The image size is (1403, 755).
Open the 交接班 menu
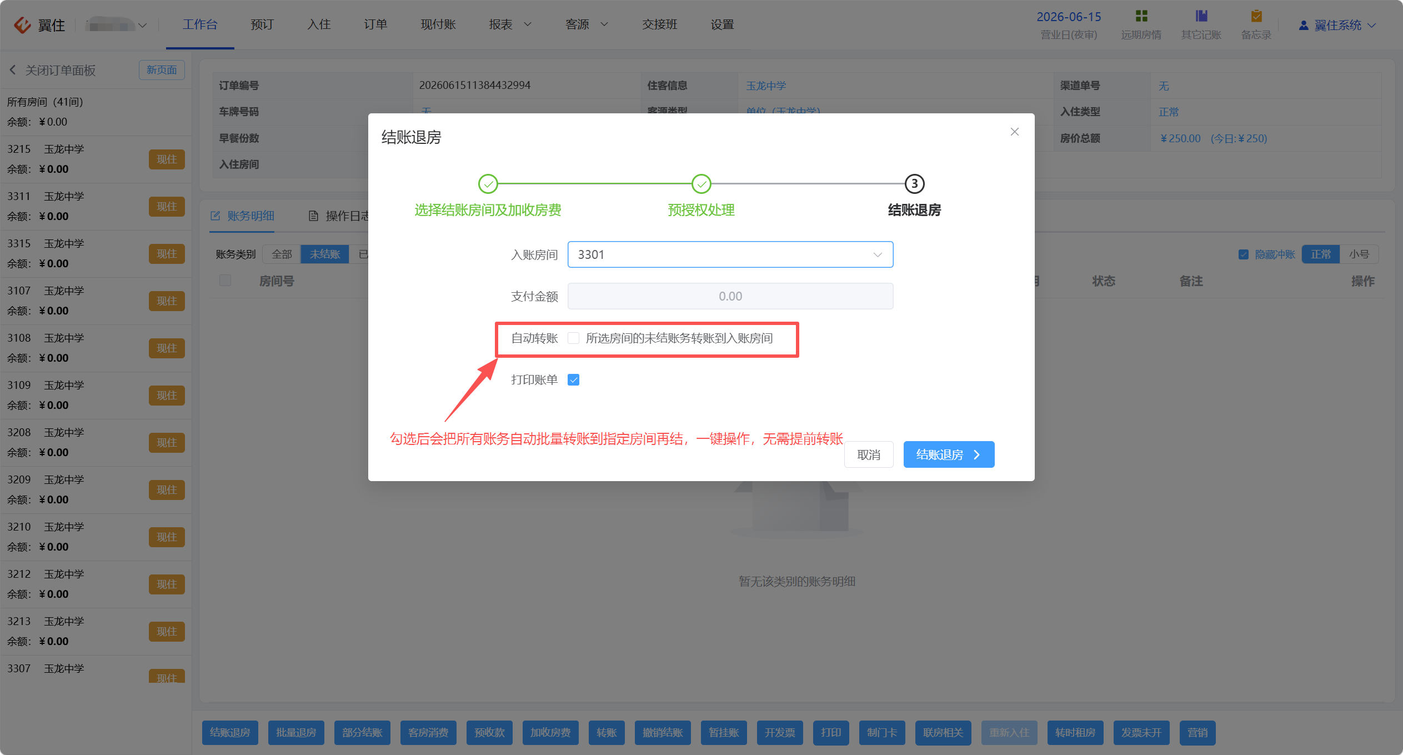[660, 24]
